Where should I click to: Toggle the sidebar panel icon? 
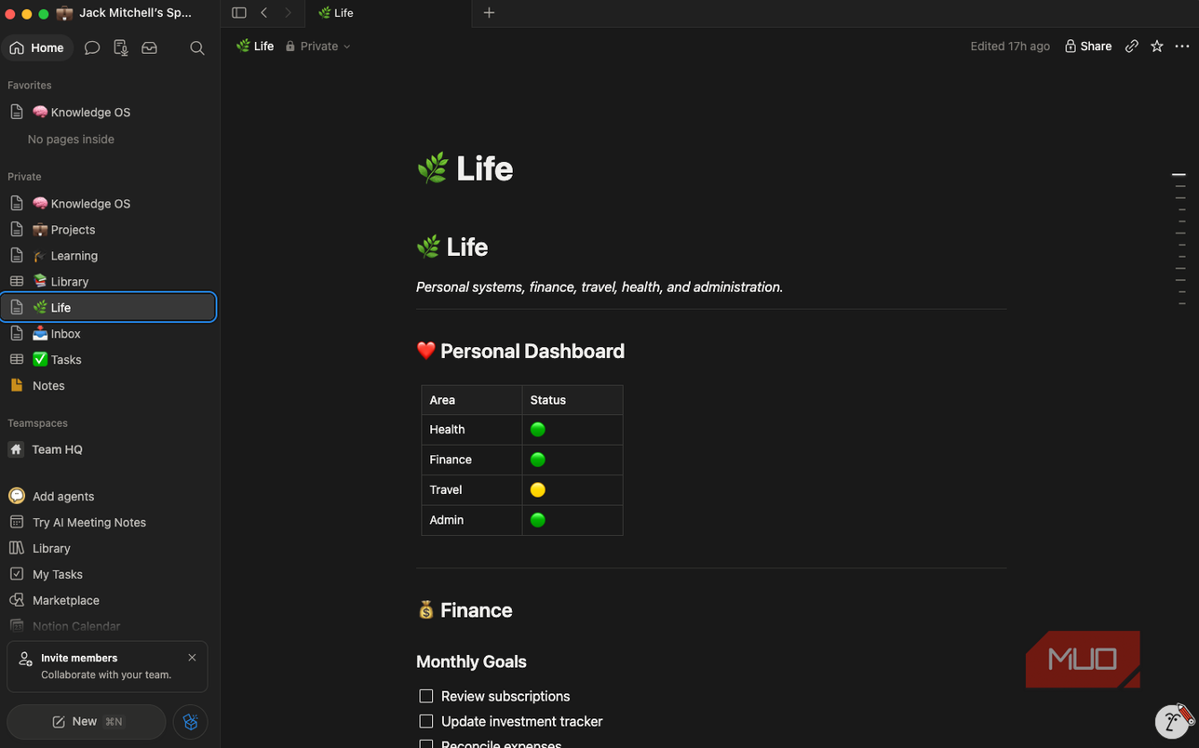point(239,13)
